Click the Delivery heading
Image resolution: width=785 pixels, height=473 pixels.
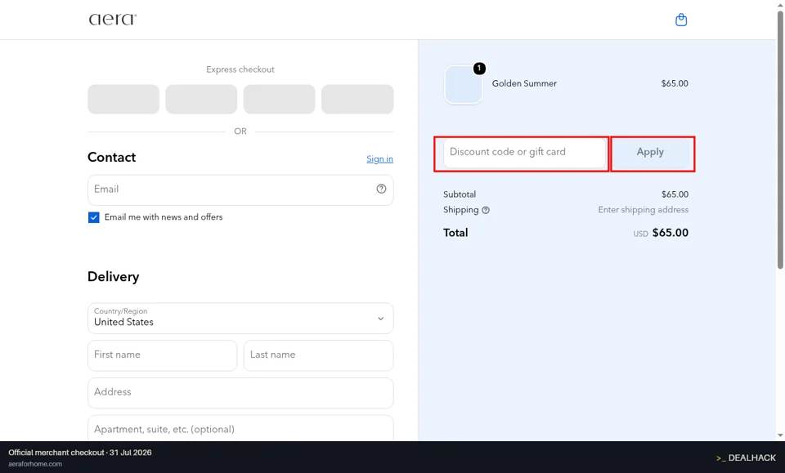pyautogui.click(x=113, y=276)
